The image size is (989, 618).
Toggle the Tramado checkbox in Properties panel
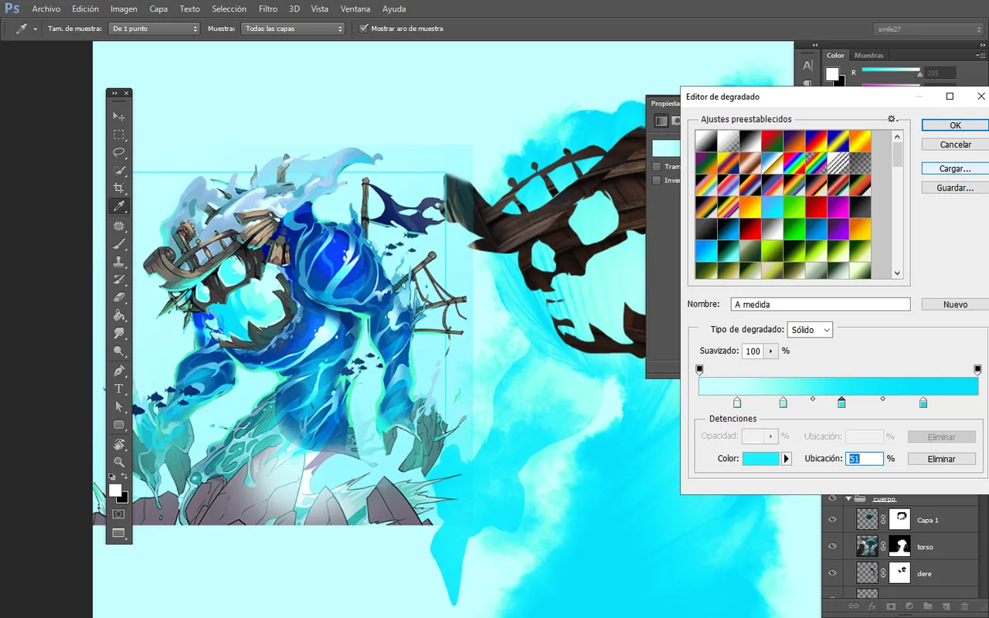coord(657,166)
